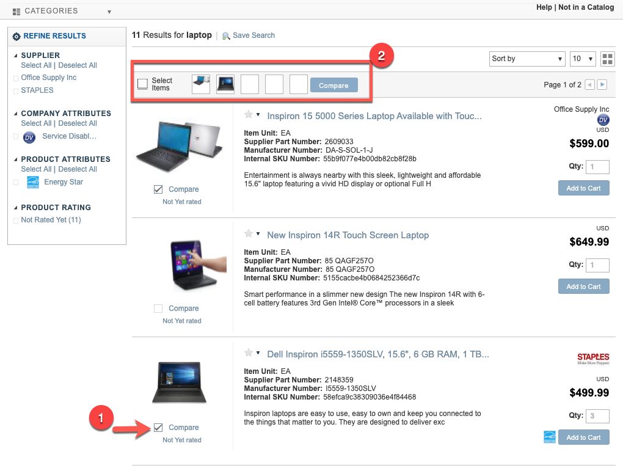Click Select All under Company Attributes

point(36,123)
